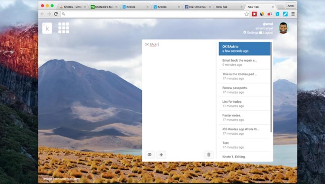Switch to the inactive New Tab
Viewport: 325px width, 184px height.
coord(229,7)
